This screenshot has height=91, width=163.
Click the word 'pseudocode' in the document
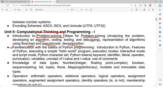51,43
